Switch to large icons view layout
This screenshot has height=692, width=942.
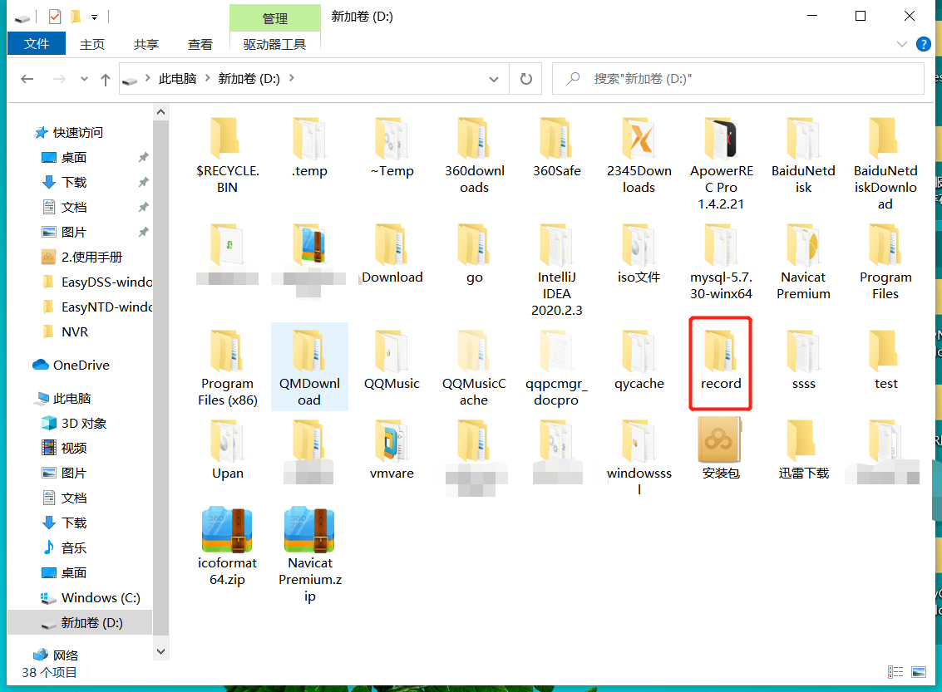pyautogui.click(x=919, y=672)
